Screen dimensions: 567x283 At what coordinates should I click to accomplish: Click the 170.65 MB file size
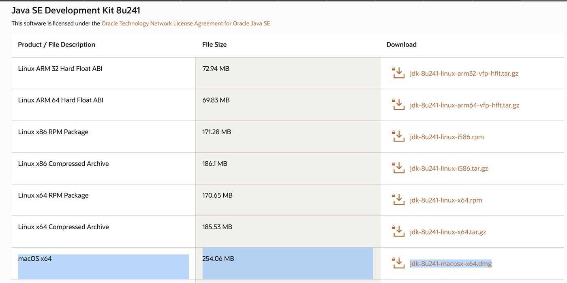[x=218, y=195]
